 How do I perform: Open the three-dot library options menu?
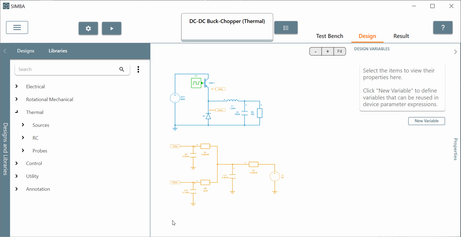click(x=138, y=70)
